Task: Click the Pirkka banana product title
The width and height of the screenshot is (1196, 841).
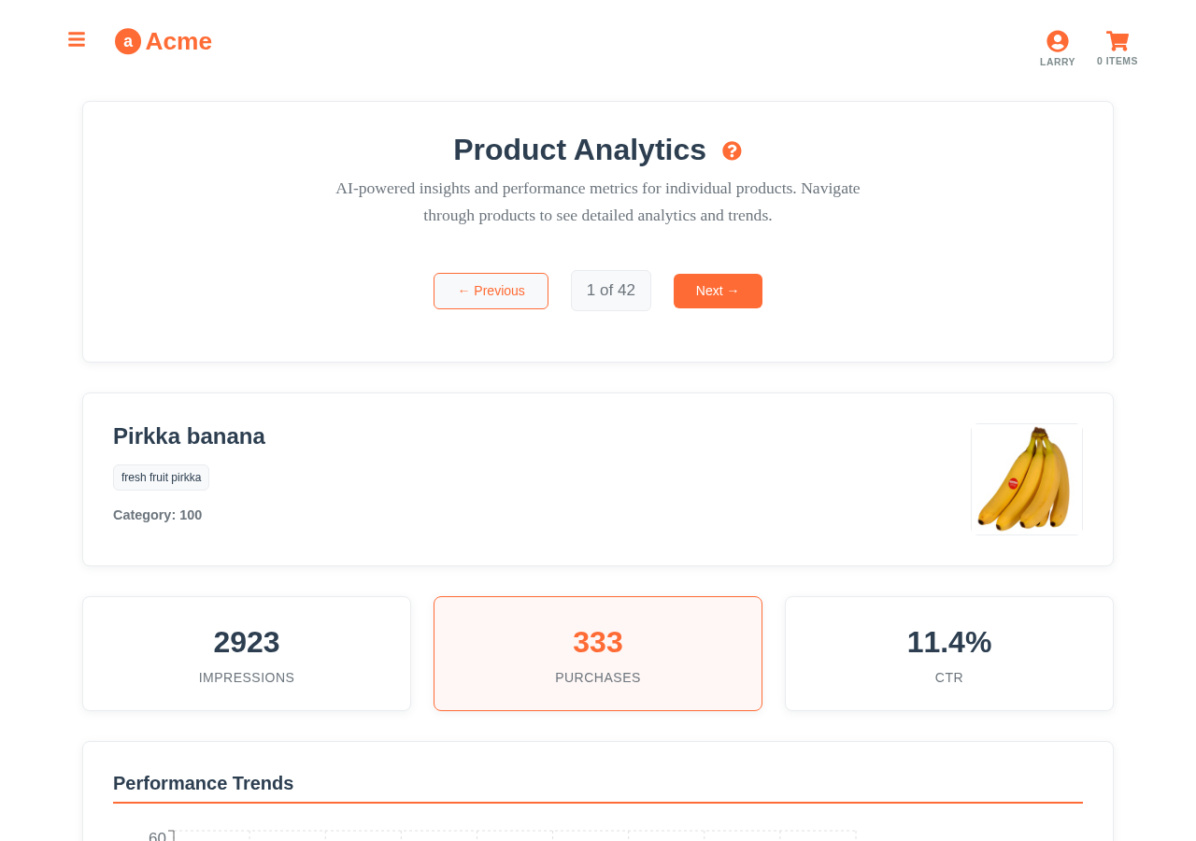Action: coord(189,436)
